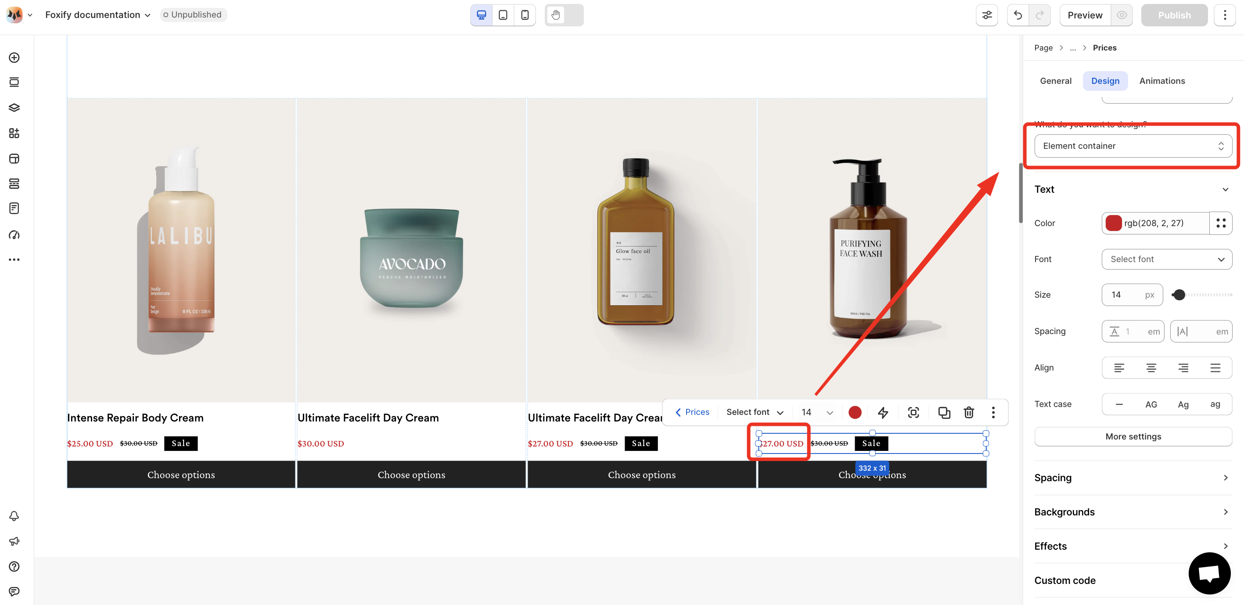Justify the text alignment
Screen dimensions: 1244x605
click(x=1215, y=368)
